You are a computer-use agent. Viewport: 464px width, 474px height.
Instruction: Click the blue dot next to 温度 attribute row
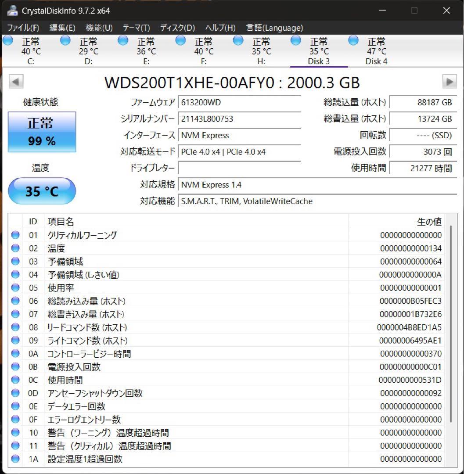tap(15, 248)
